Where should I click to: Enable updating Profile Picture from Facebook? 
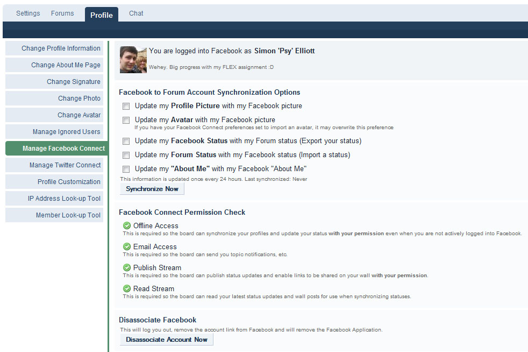coord(126,107)
